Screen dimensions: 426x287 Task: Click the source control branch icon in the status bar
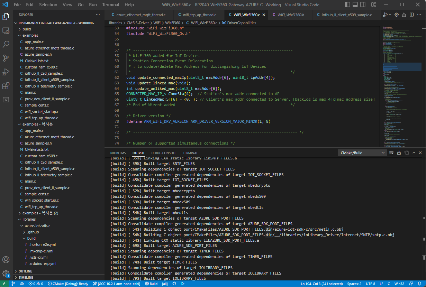[x=13, y=284]
